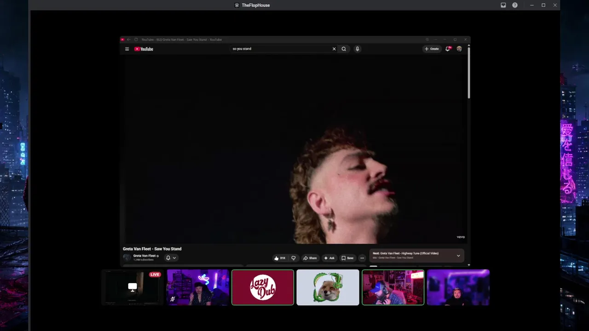The height and width of the screenshot is (331, 589).
Task: Share the Greta Van Fleet video
Action: [310, 258]
